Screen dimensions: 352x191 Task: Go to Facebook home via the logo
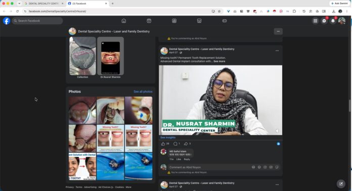click(x=7, y=21)
